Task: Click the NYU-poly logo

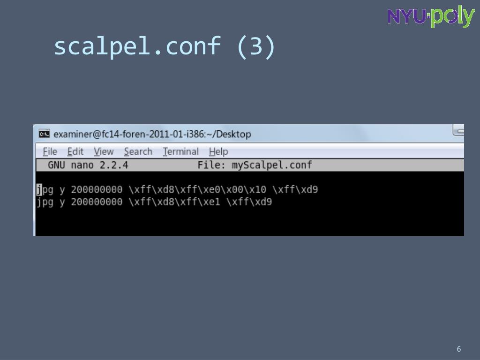Action: [x=431, y=16]
